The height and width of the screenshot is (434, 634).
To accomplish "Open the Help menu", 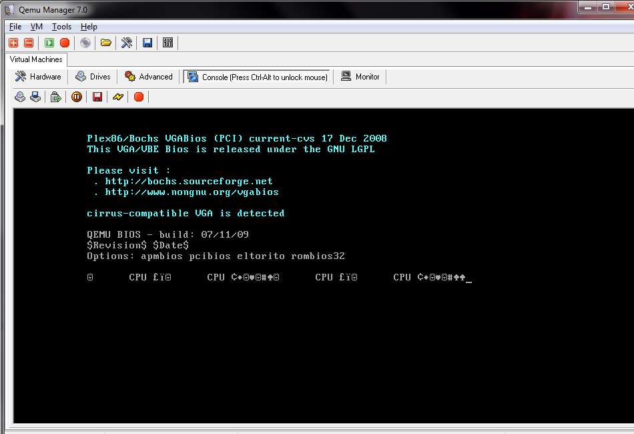I will coord(89,27).
